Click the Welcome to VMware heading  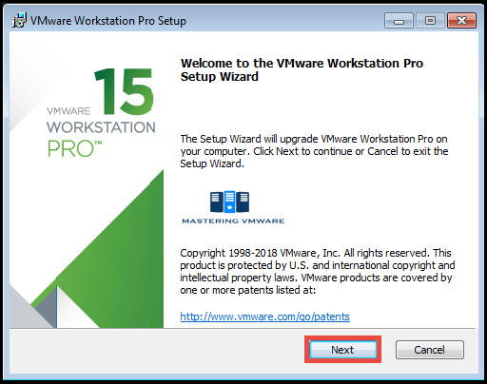pyautogui.click(x=302, y=69)
